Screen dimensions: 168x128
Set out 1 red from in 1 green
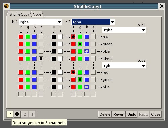pos(28,37)
